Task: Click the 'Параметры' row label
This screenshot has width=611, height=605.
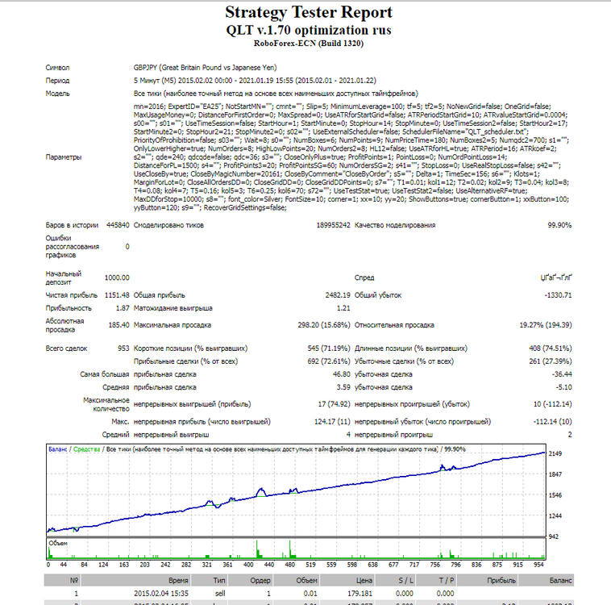Action: (x=64, y=156)
